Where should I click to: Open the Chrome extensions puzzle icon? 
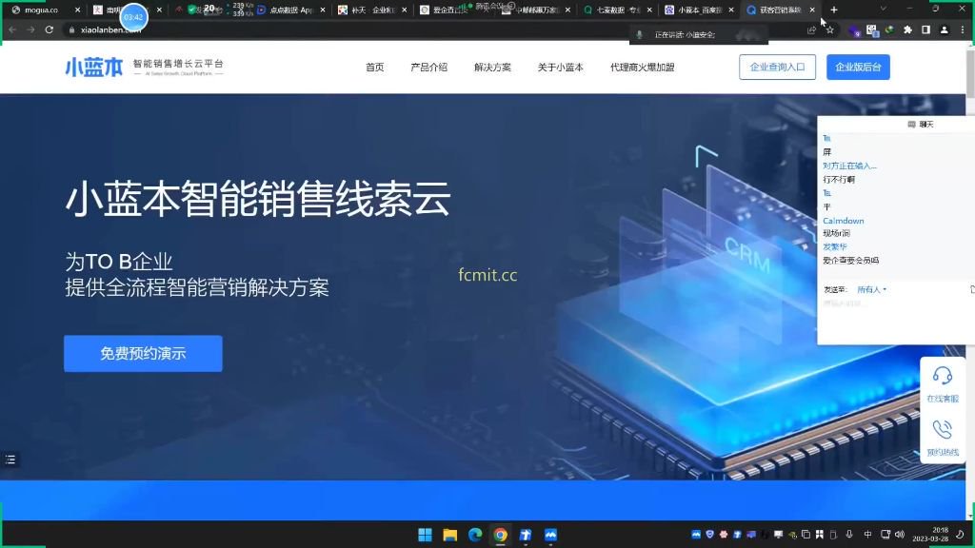click(907, 29)
